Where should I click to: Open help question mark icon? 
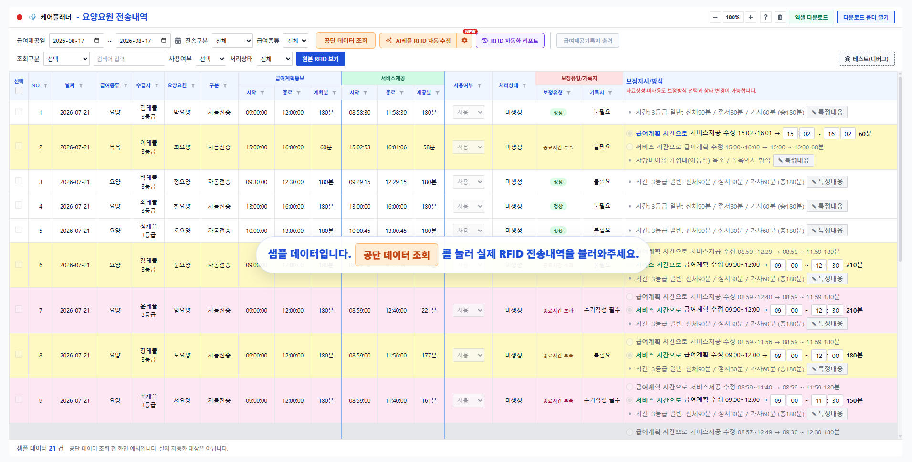[766, 17]
